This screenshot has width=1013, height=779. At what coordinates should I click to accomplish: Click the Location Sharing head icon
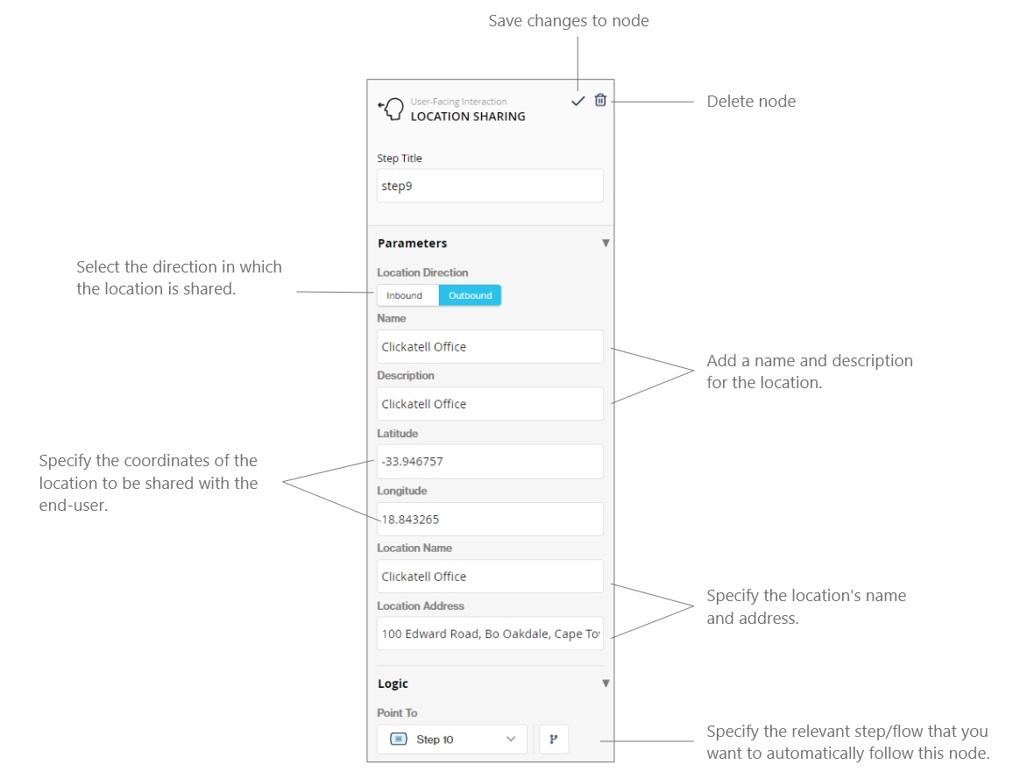391,109
